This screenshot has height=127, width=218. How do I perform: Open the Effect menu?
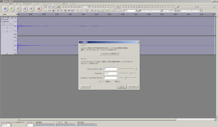click(x=57, y=4)
